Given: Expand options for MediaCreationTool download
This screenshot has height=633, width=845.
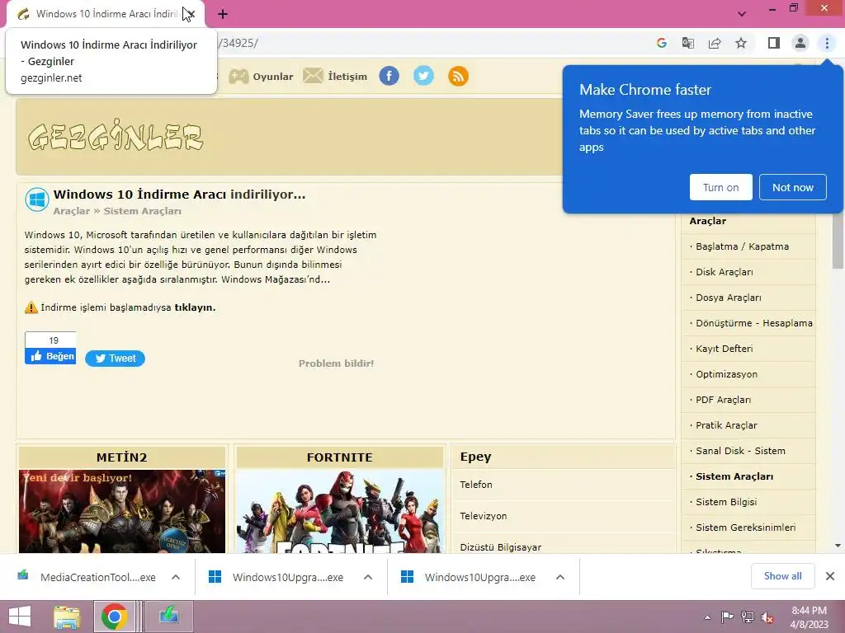Looking at the screenshot, I should 176,577.
